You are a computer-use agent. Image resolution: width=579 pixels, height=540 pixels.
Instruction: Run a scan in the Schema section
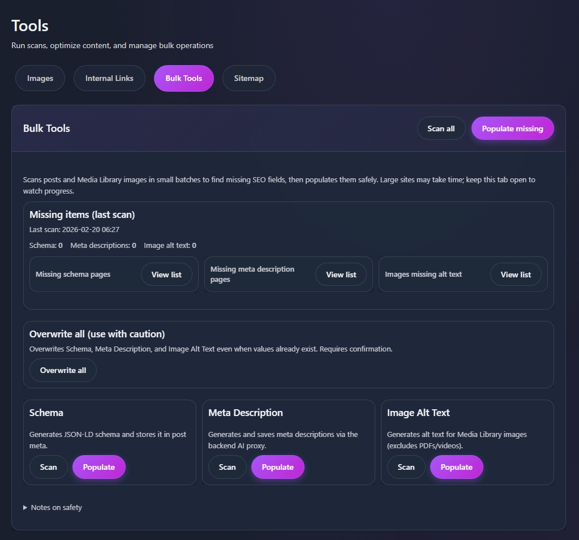pos(48,466)
